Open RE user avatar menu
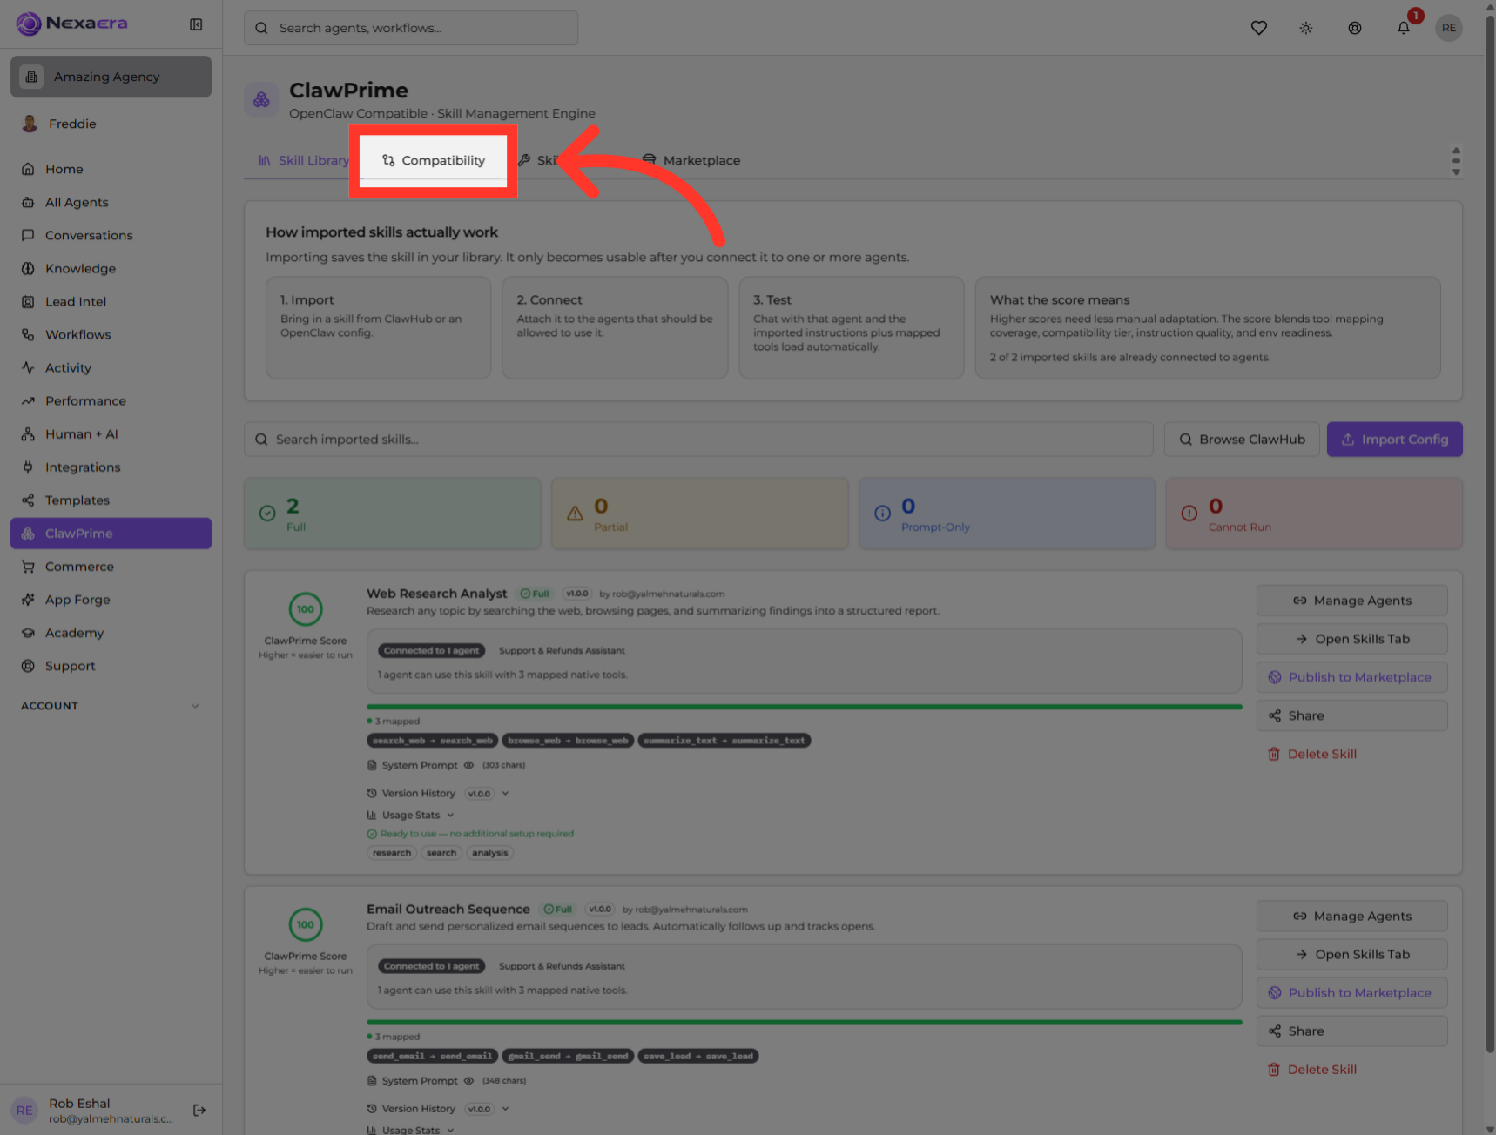Screen dimensions: 1496x1135 (1449, 28)
